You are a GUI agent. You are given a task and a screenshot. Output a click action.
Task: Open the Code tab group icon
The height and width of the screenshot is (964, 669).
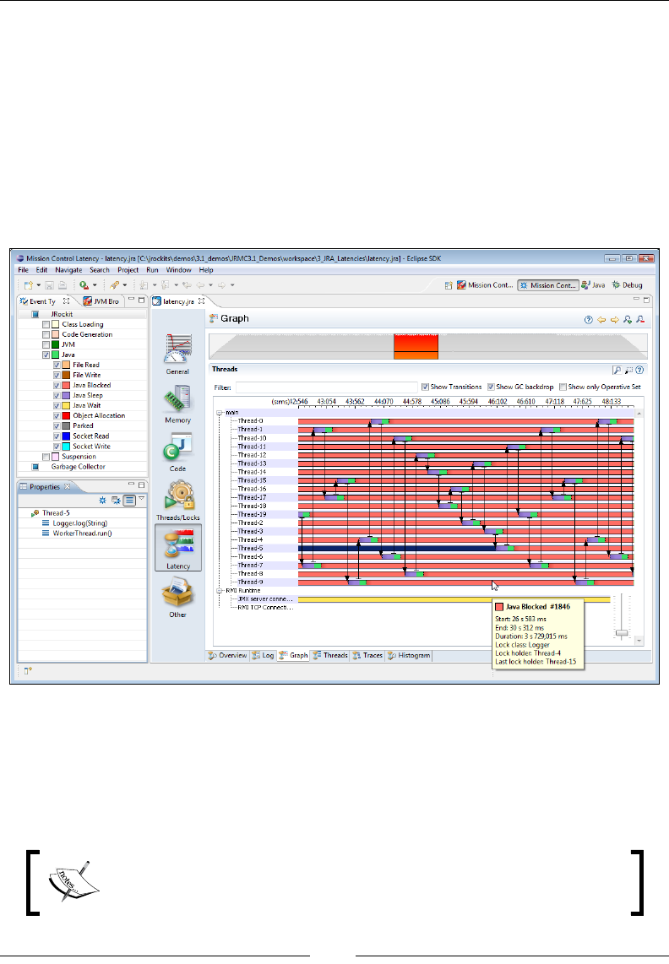pyautogui.click(x=178, y=447)
